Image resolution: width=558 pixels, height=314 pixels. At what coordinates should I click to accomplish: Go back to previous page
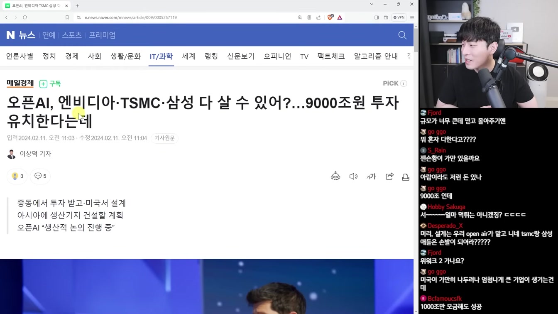tap(7, 17)
